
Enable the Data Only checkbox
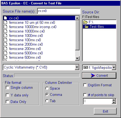[7, 102]
